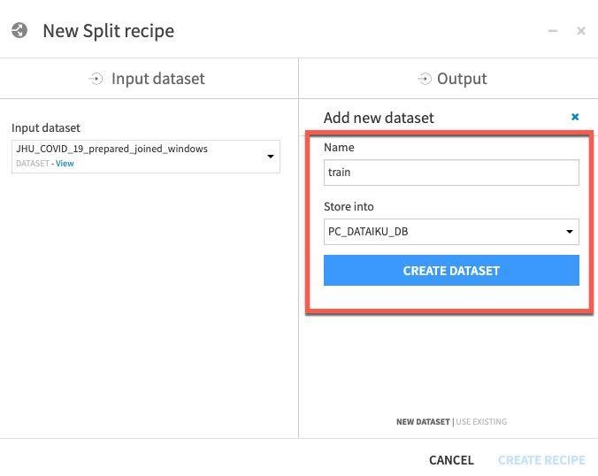Screen dimensions: 598x476
Task: Follow the View link under the input dataset
Action: click(x=65, y=164)
